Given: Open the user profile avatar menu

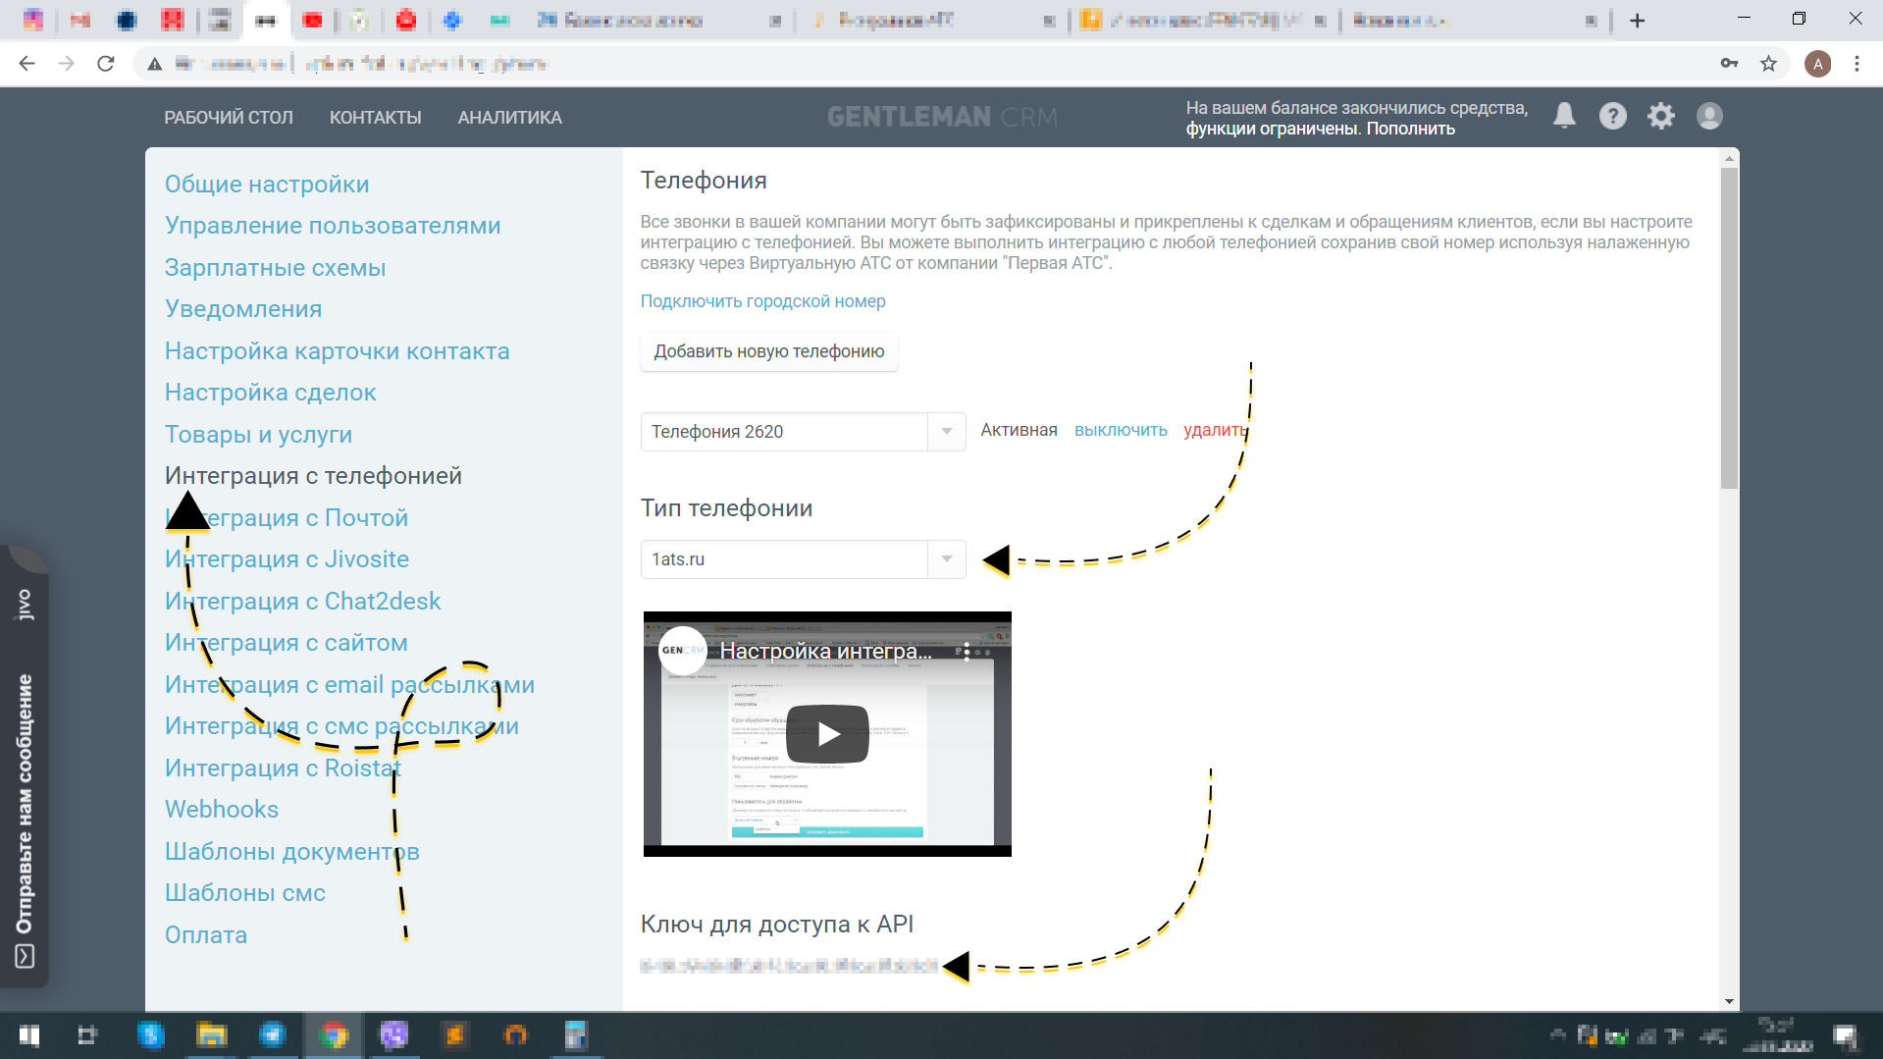Looking at the screenshot, I should pos(1709,116).
